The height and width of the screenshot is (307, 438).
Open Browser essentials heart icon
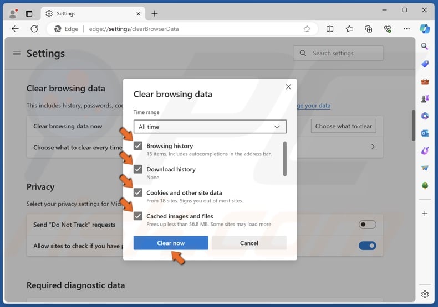[x=388, y=29]
